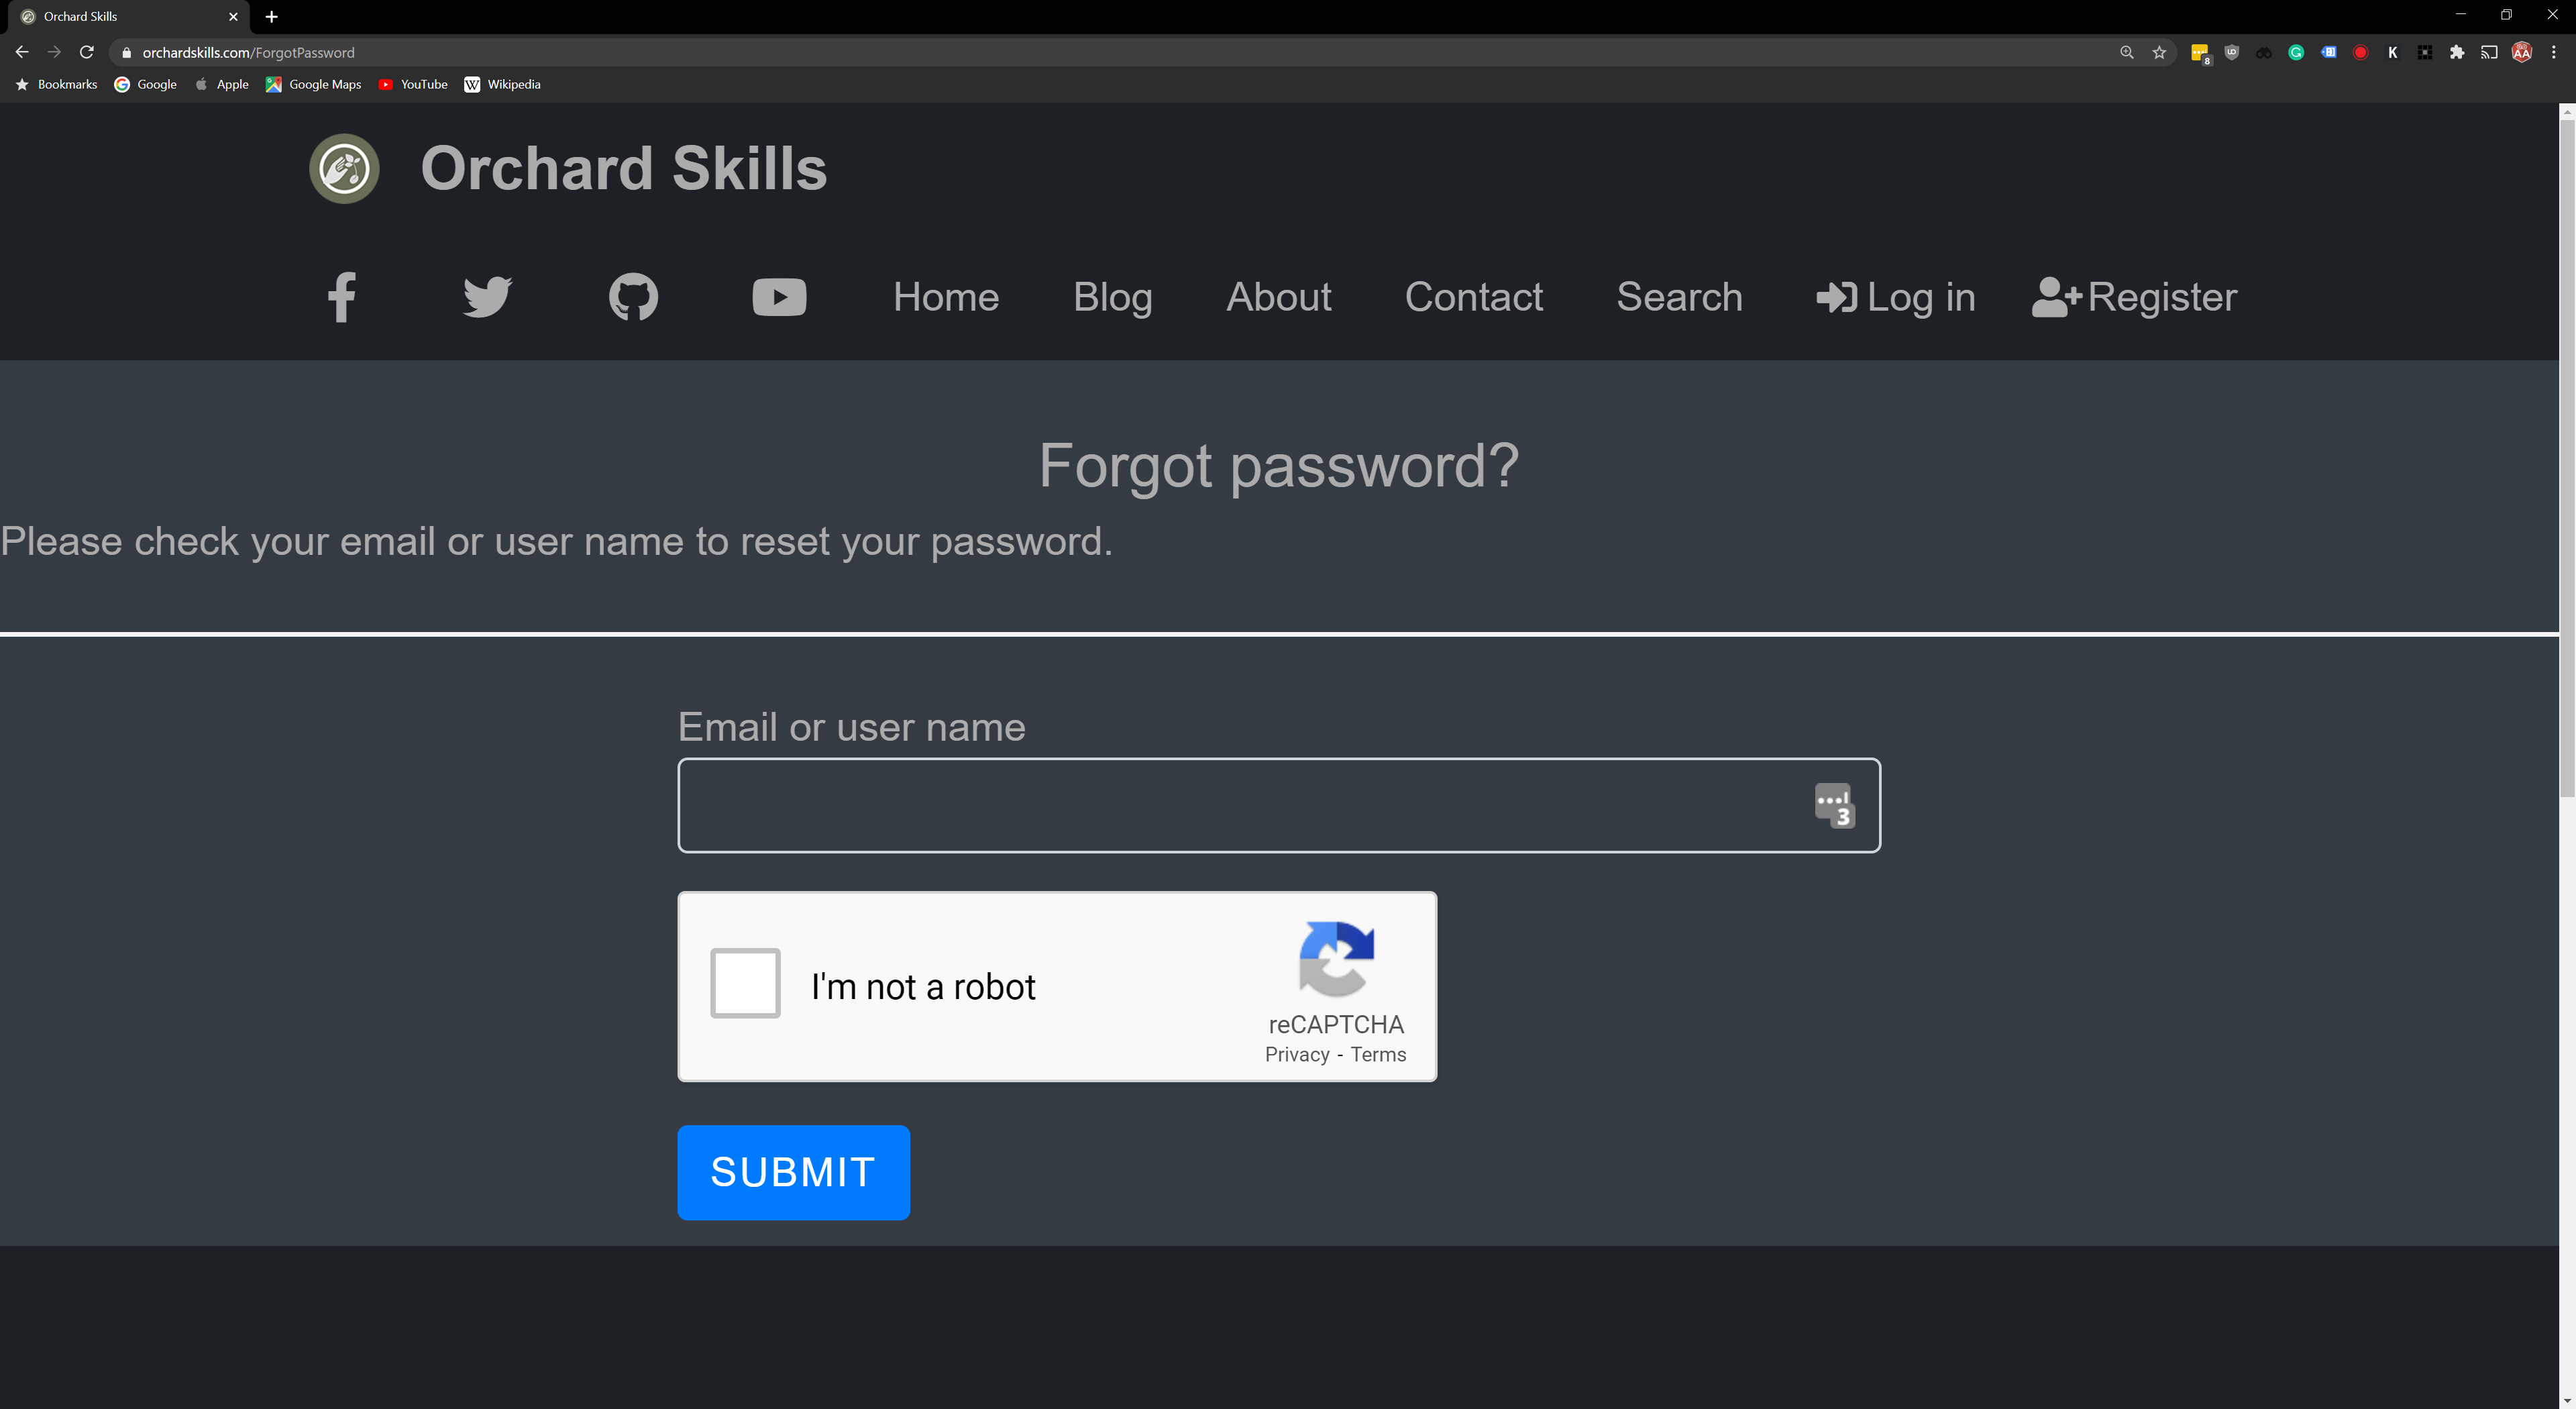Screen dimensions: 2576x1409
Task: Check the I'm not a robot checkbox
Action: click(x=745, y=983)
